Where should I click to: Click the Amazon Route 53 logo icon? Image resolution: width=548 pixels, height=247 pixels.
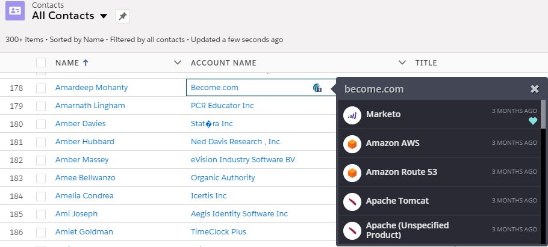352,173
